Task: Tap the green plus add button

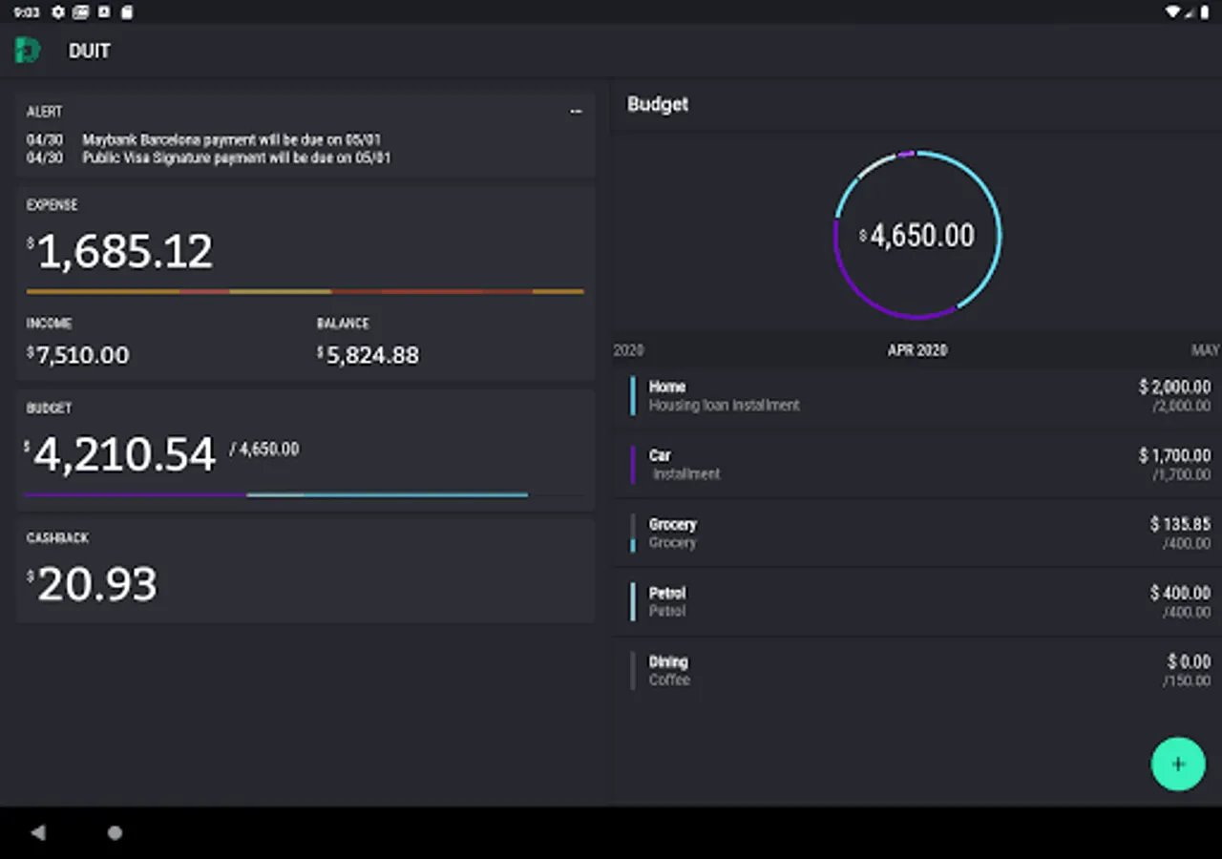Action: (1178, 764)
